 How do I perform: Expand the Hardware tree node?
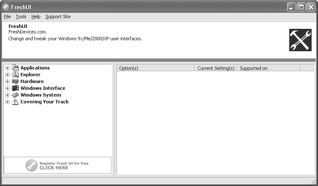7,81
